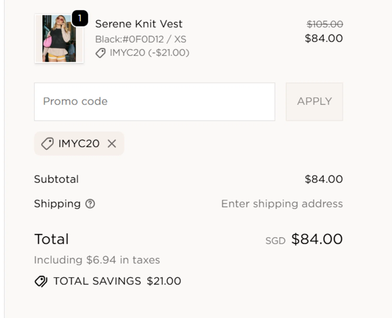The height and width of the screenshot is (318, 392).
Task: Click the APPLY promo code button
Action: pos(314,101)
